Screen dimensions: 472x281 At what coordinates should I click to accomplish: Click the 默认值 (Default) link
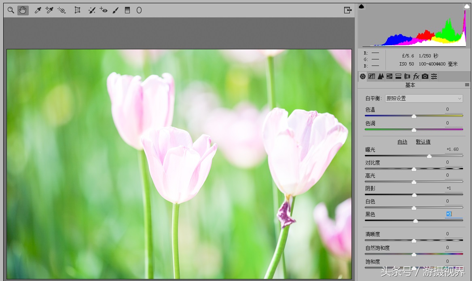pos(423,142)
